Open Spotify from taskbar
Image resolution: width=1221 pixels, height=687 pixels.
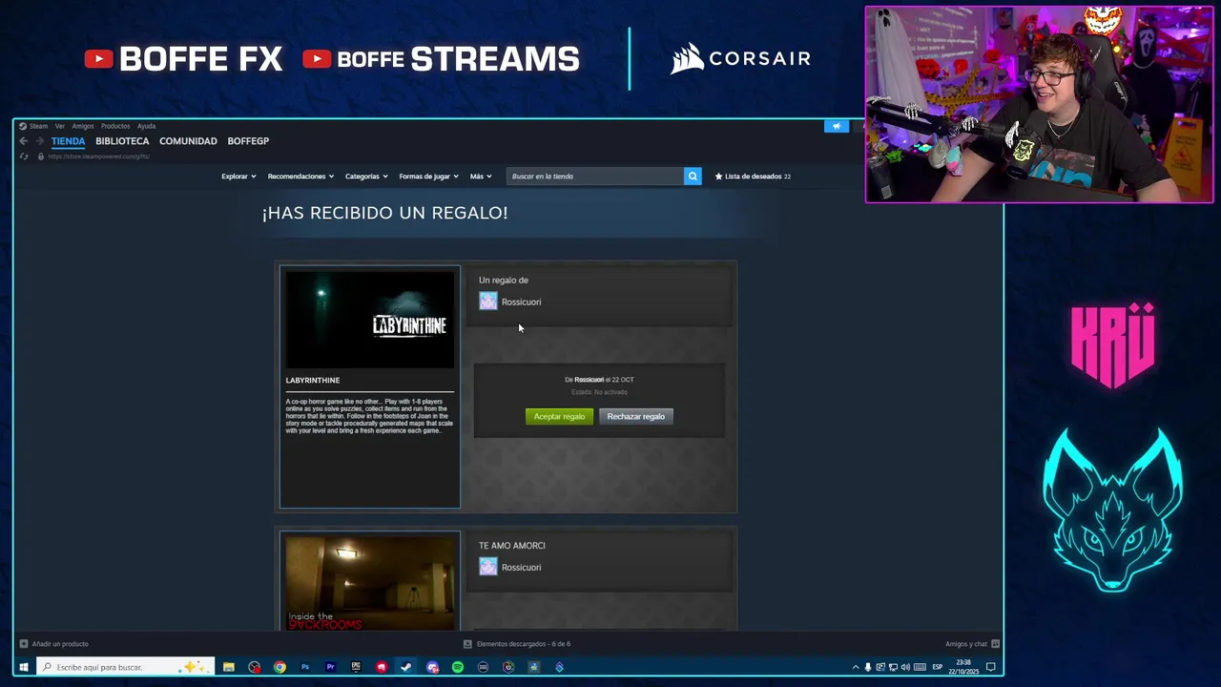458,667
